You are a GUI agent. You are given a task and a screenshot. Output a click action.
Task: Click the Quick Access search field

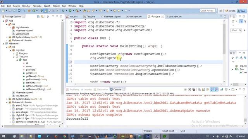(208, 11)
